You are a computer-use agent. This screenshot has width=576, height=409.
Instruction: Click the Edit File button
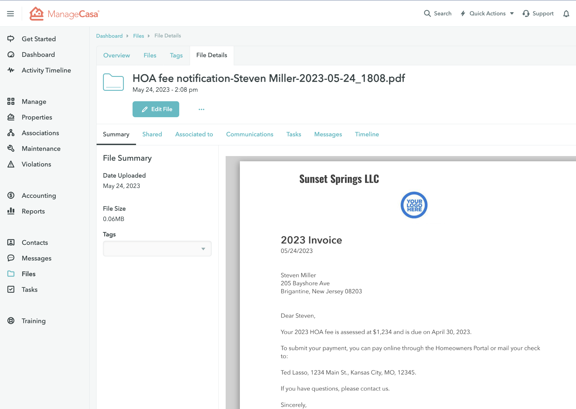click(156, 109)
